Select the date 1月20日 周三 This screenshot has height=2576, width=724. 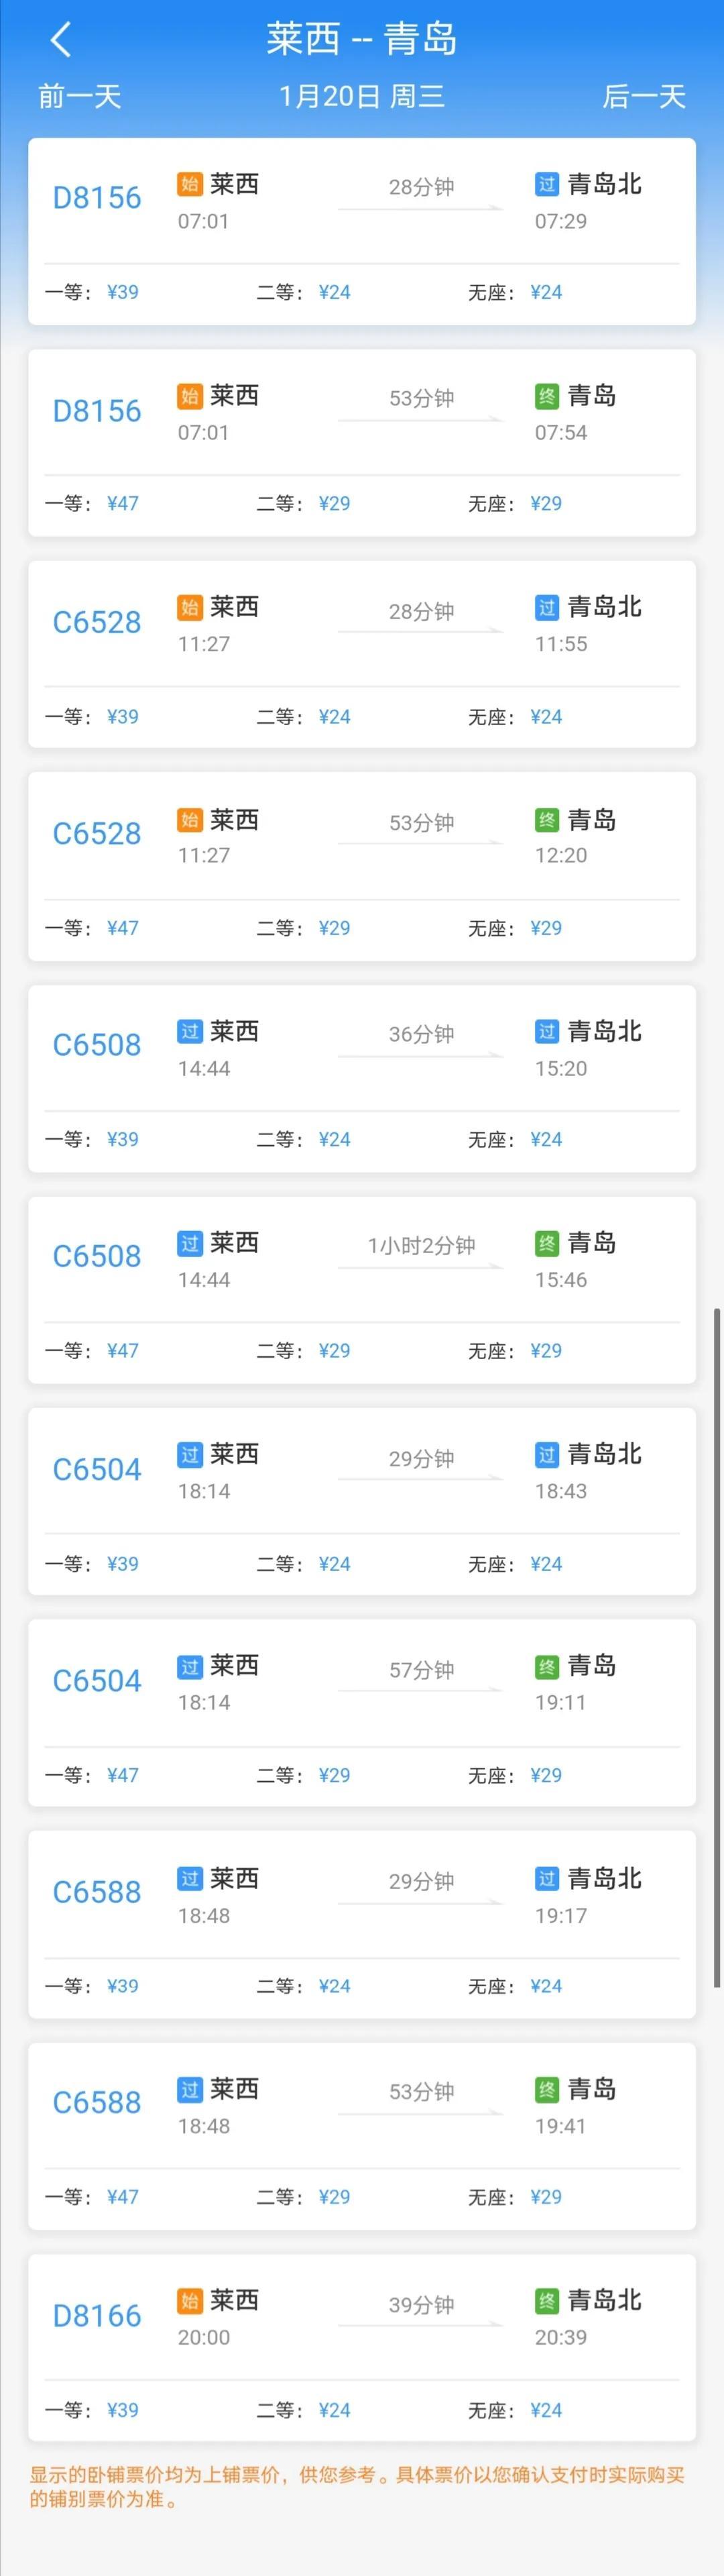click(x=362, y=97)
